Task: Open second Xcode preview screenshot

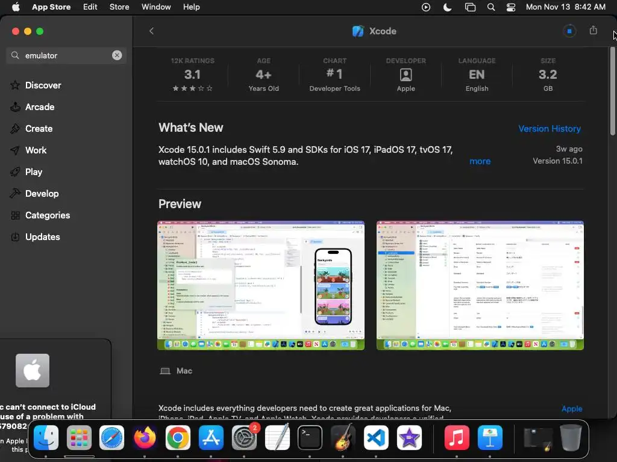Action: coord(480,285)
